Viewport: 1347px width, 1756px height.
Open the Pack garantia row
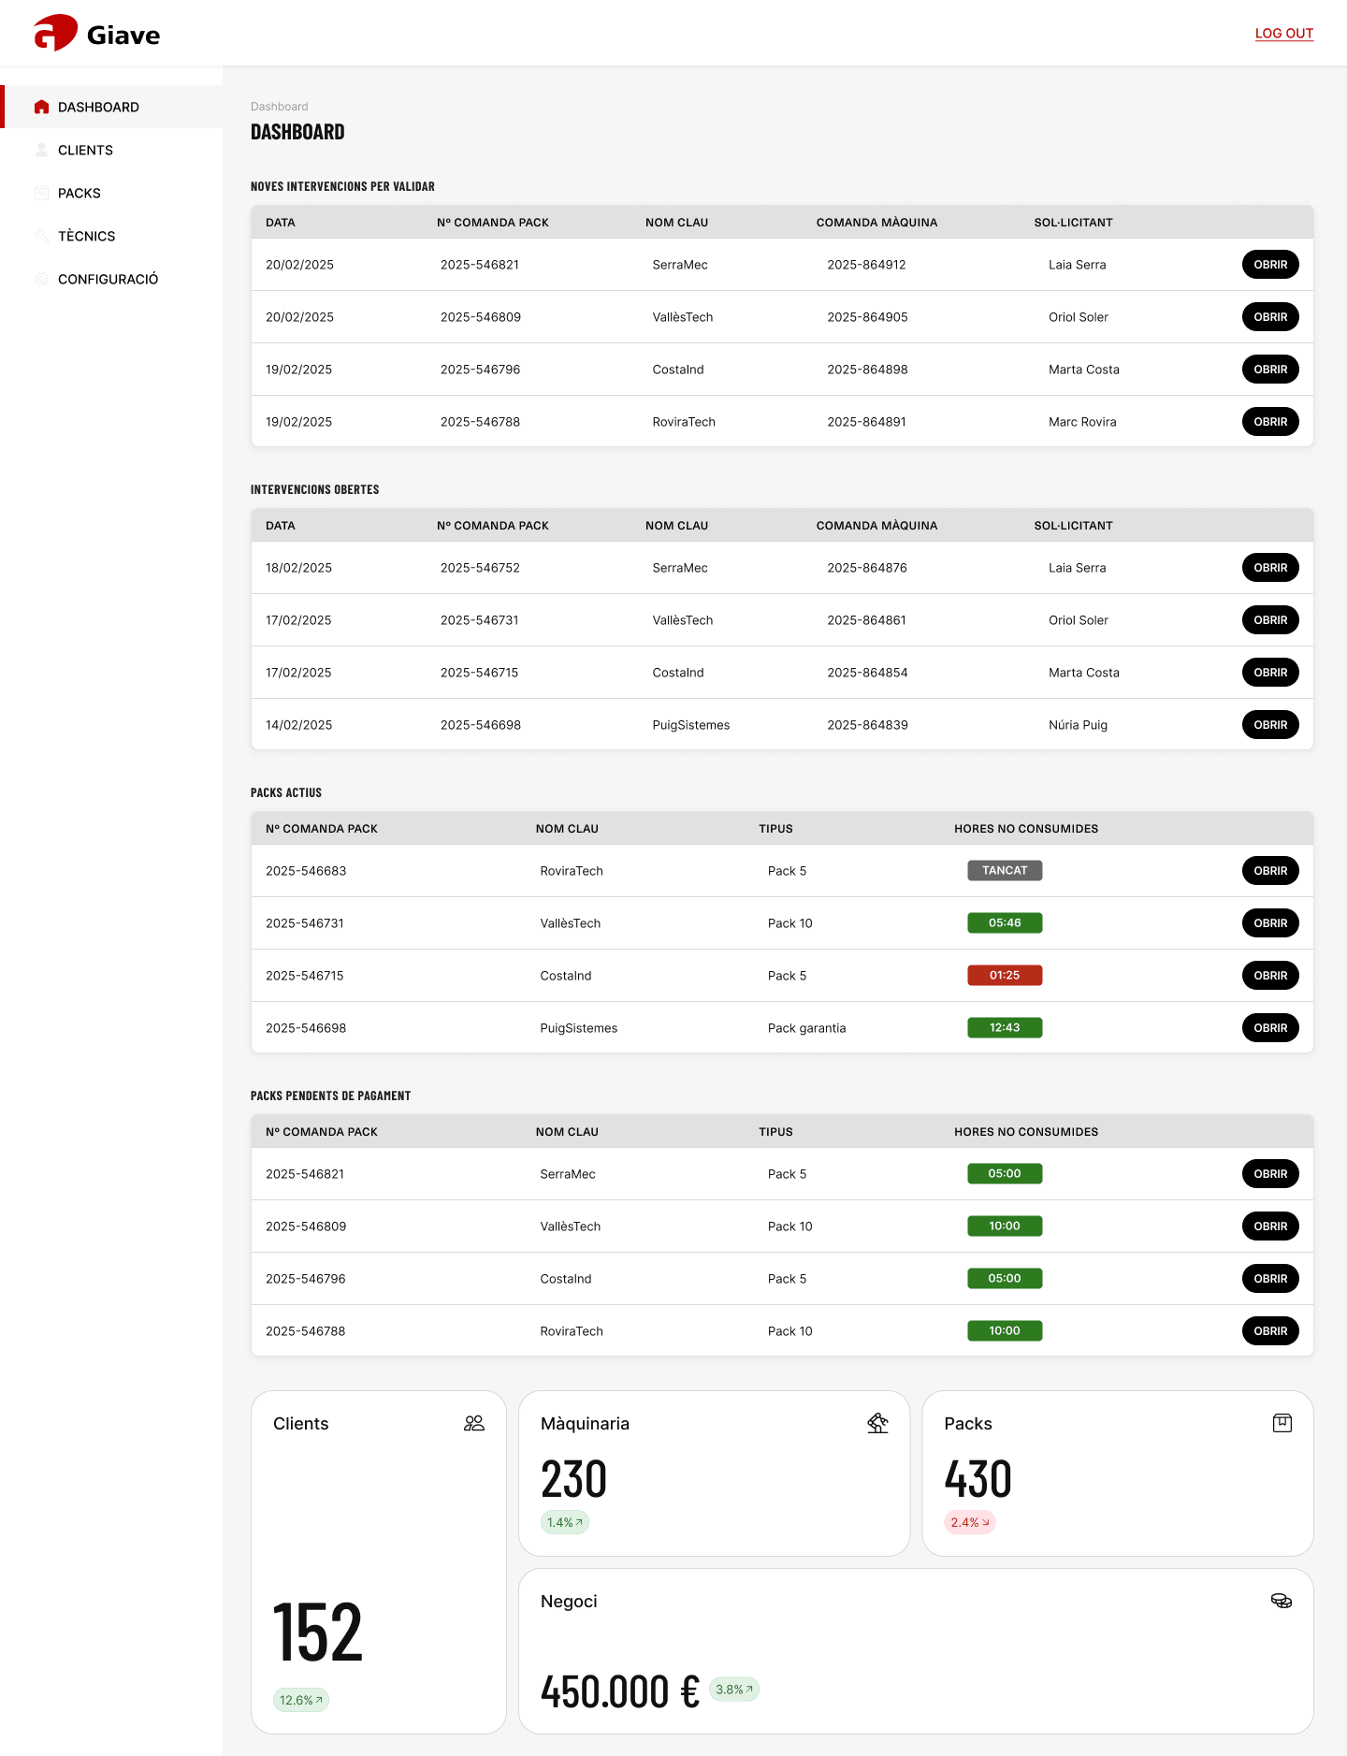tap(1270, 1028)
